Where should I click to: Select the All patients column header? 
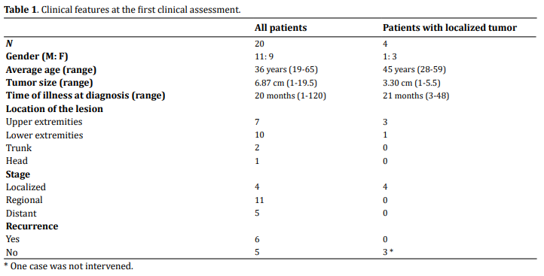tap(281, 28)
